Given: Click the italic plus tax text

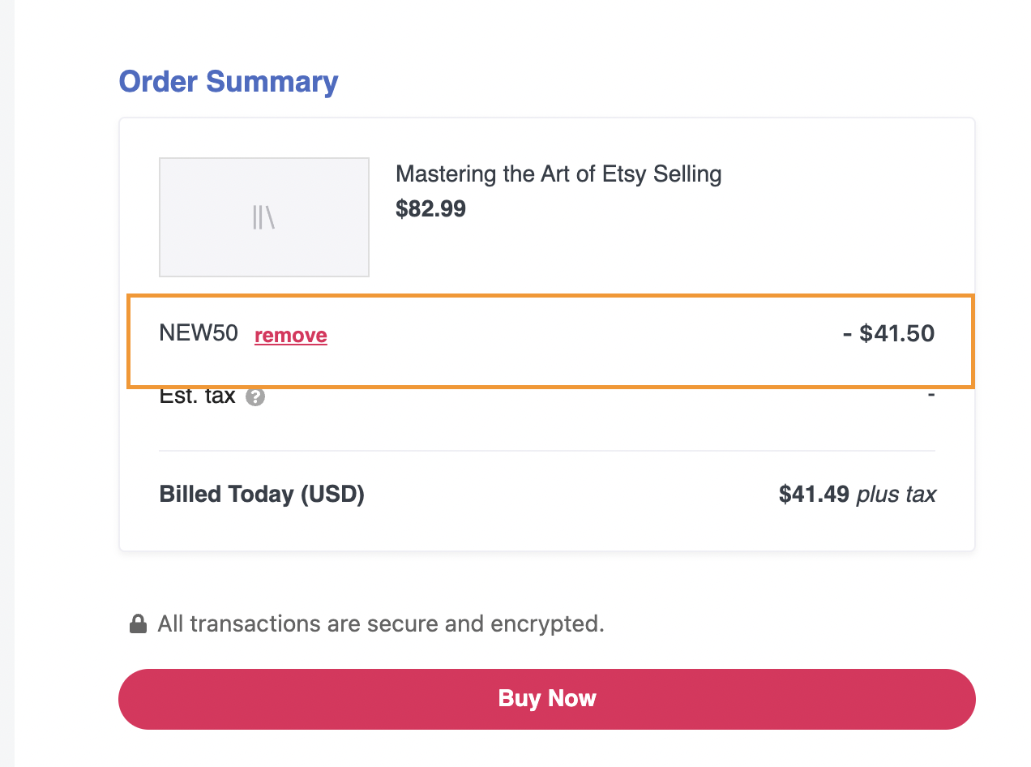Looking at the screenshot, I should pos(896,495).
